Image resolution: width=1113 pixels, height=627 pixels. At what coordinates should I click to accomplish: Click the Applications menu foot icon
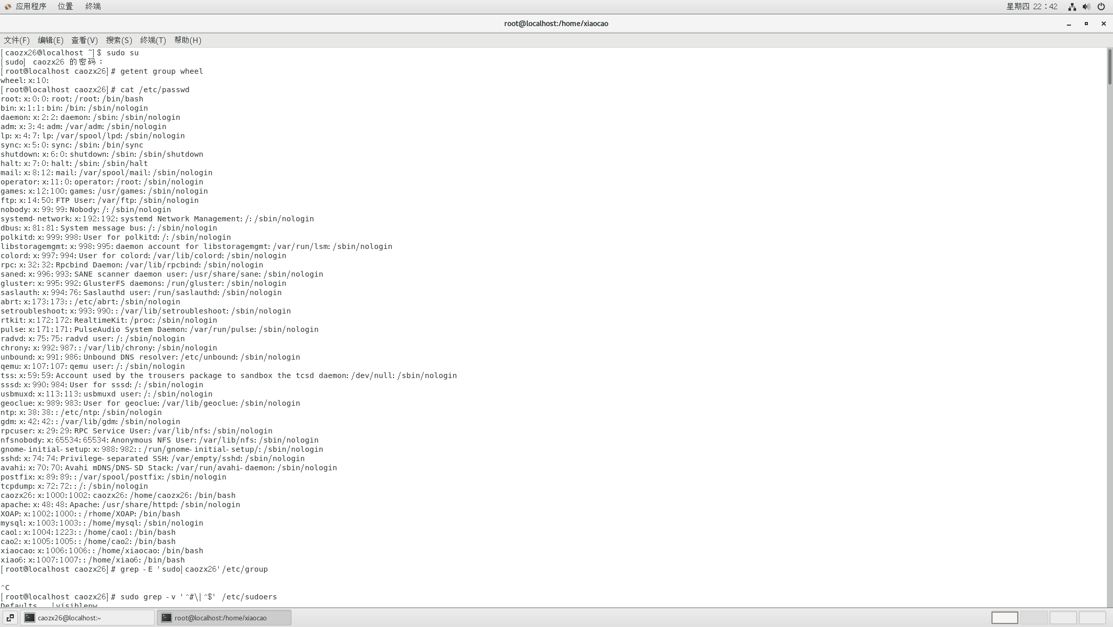click(8, 7)
